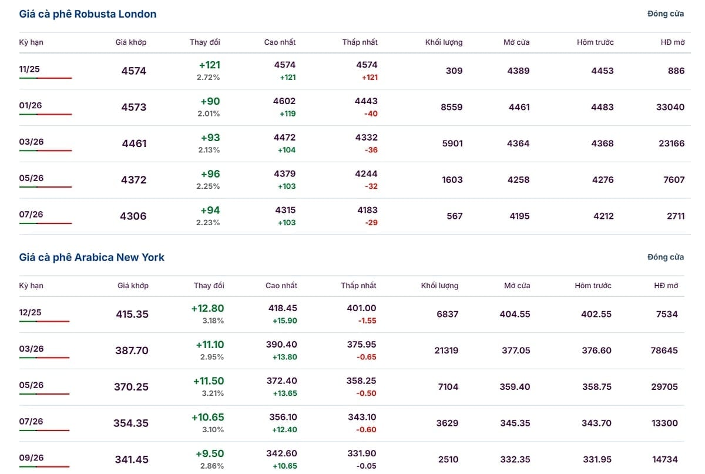
Task: Select the matched price 4306
Action: click(133, 216)
